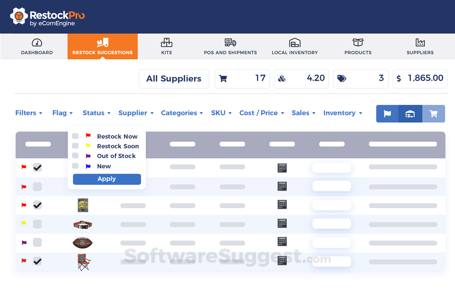Open the All Suppliers selector
This screenshot has height=293, width=455.
[x=174, y=78]
